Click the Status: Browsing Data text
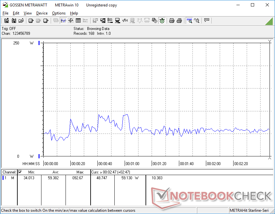 (91, 28)
